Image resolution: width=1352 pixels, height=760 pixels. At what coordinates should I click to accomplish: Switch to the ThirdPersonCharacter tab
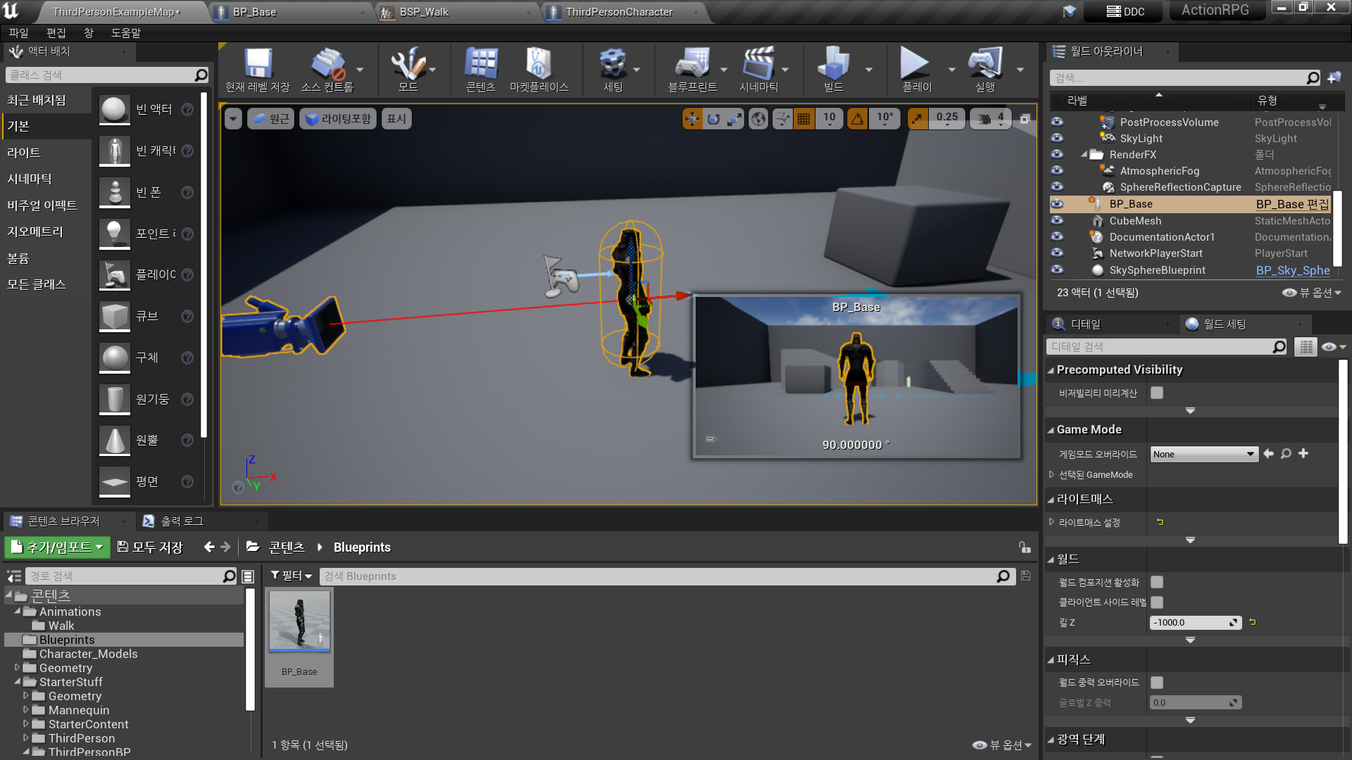[619, 12]
